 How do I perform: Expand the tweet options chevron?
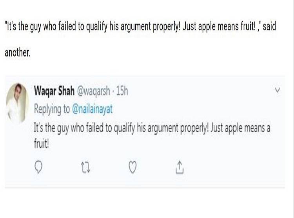(x=278, y=91)
